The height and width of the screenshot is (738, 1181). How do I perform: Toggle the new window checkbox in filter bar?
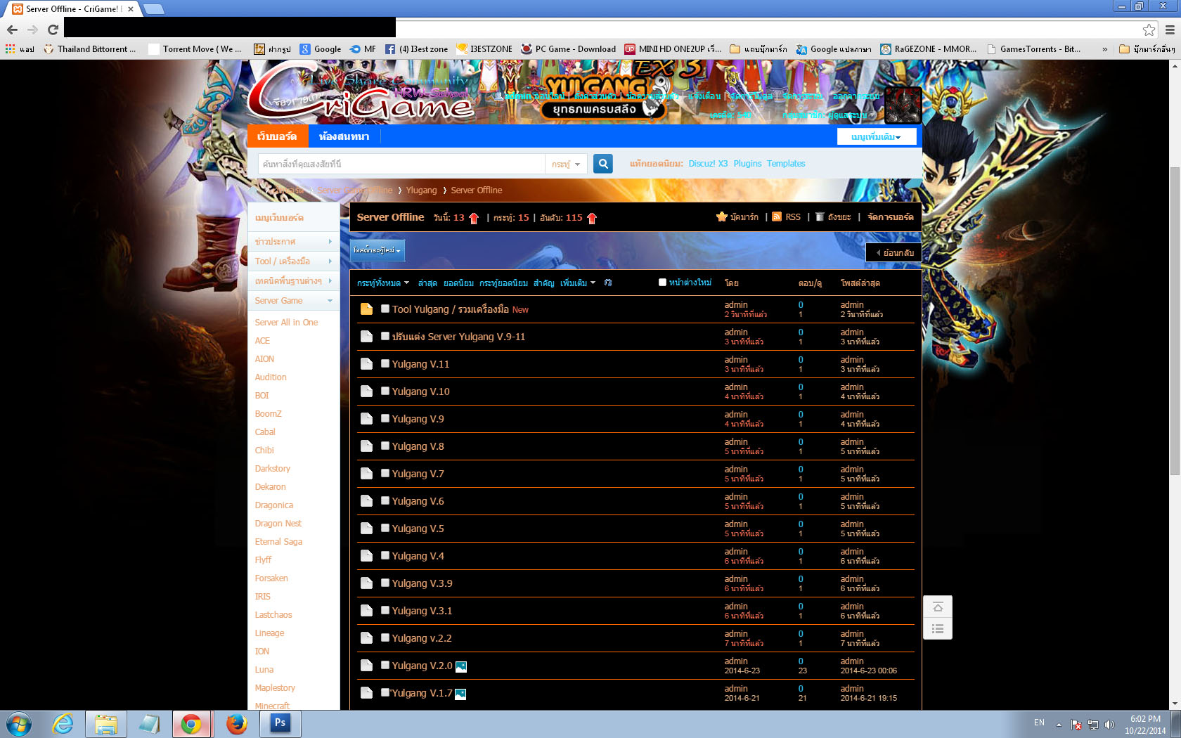(x=662, y=283)
